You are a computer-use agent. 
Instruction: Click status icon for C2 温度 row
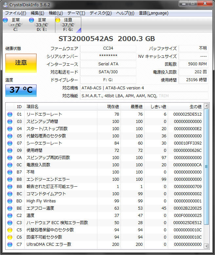10,216
